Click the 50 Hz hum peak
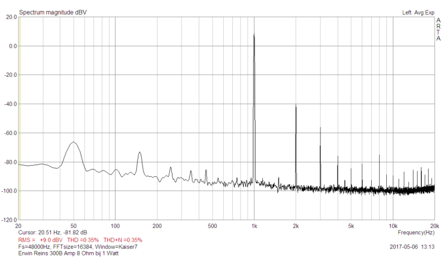The height and width of the screenshot is (261, 446). pos(73,142)
